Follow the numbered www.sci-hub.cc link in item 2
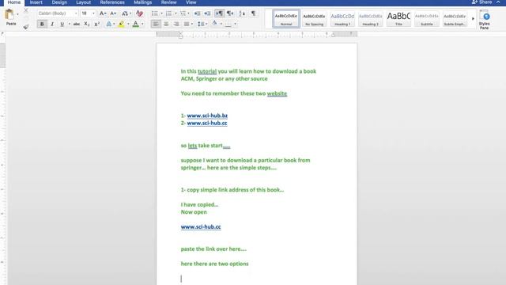The image size is (506, 285). pyautogui.click(x=207, y=123)
